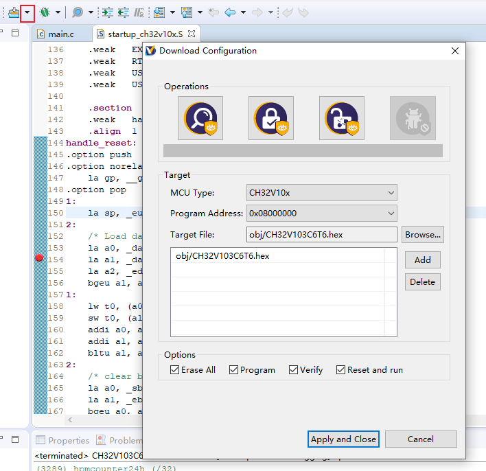Click the blue back navigation arrow
486x471 pixels.
(230, 12)
